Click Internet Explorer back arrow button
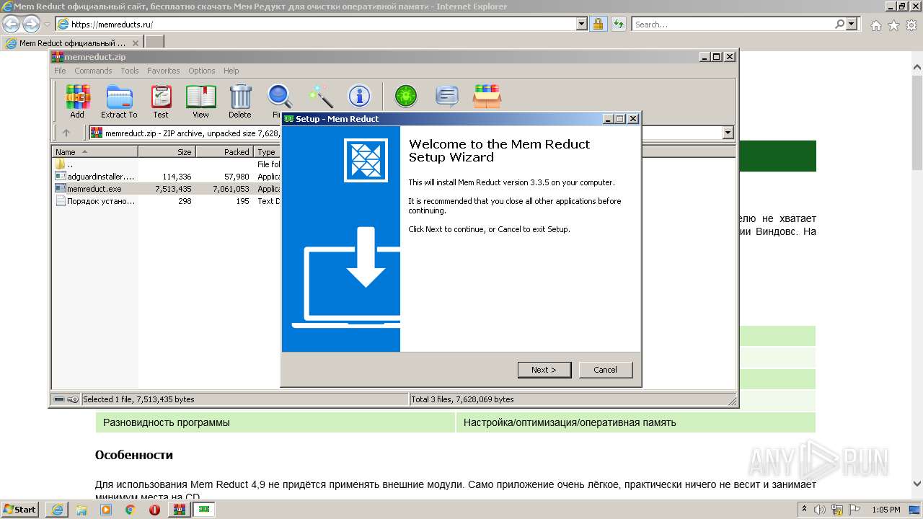Viewport: 923px width, 519px height. 11,25
